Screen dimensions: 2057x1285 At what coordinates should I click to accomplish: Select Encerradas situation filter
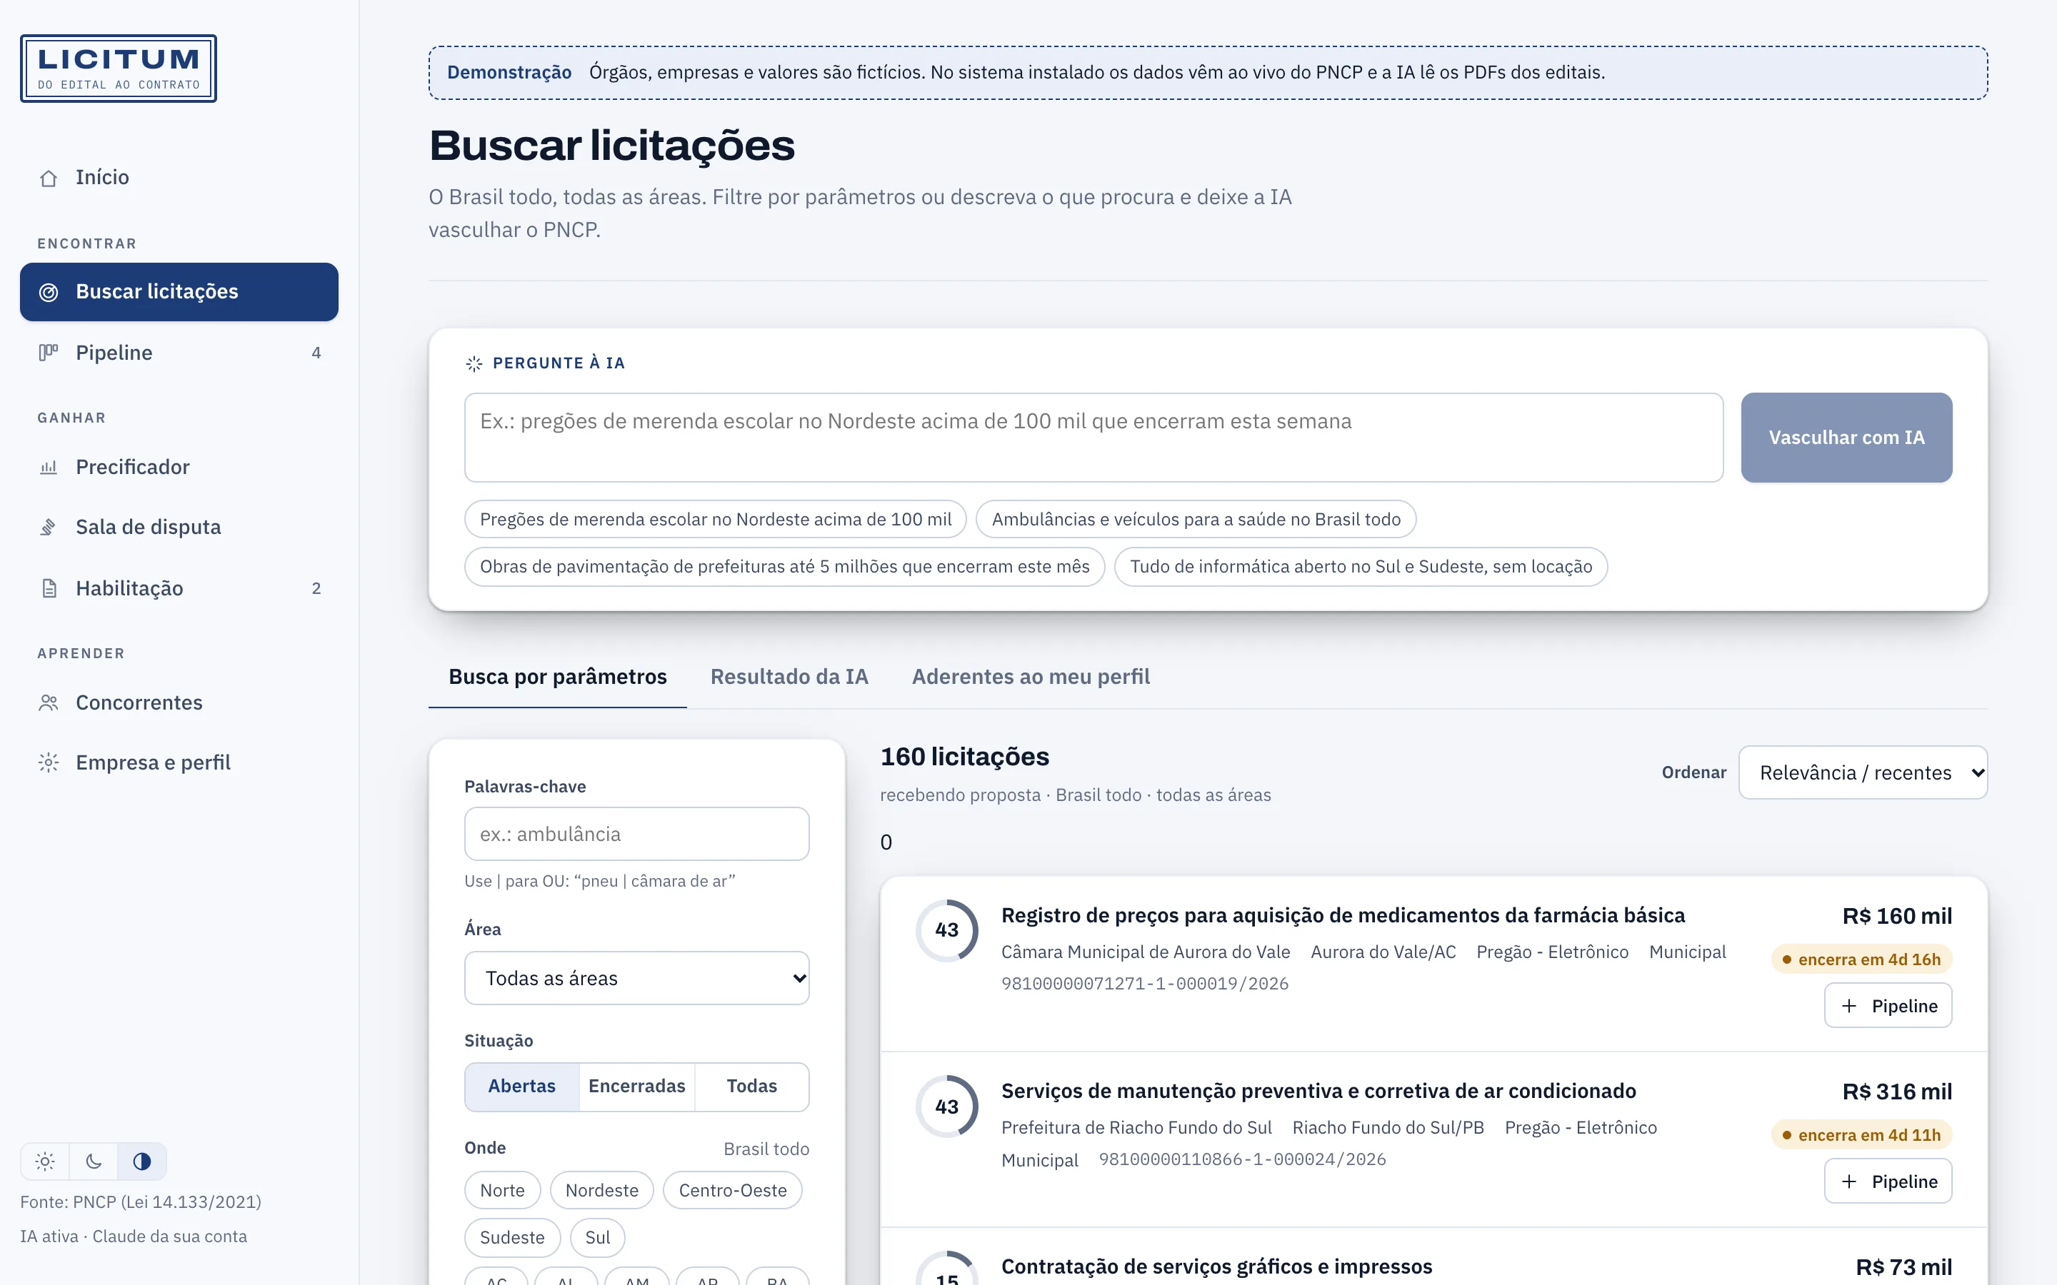pyautogui.click(x=636, y=1086)
